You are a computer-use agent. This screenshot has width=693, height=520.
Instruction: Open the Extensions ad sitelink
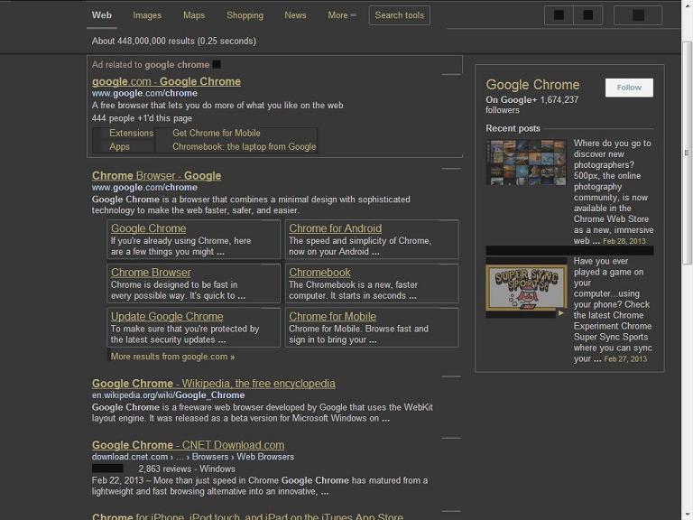131,133
